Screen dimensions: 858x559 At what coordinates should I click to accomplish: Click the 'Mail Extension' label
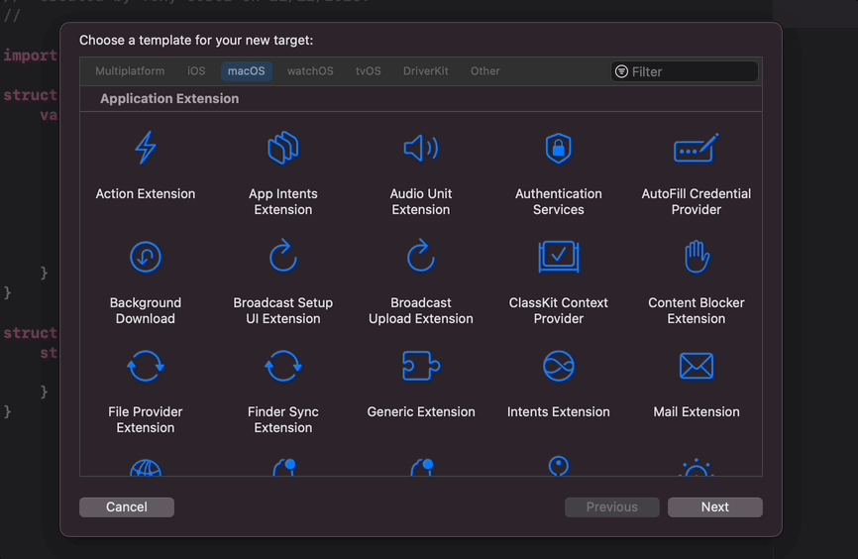(697, 411)
